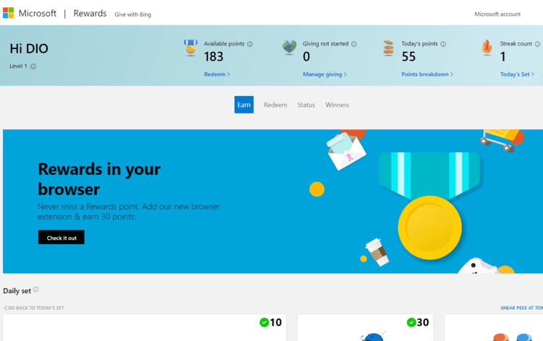Screen dimensions: 543x341
Task: Open the Winners tab
Action: point(337,105)
